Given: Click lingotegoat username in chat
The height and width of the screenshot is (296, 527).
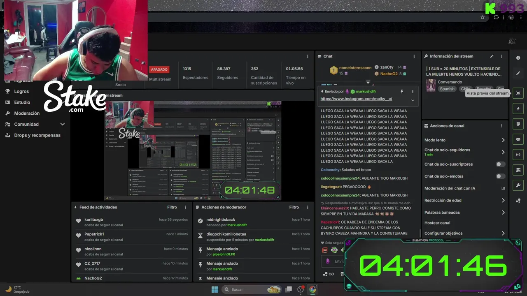Looking at the screenshot, I should pyautogui.click(x=331, y=187).
